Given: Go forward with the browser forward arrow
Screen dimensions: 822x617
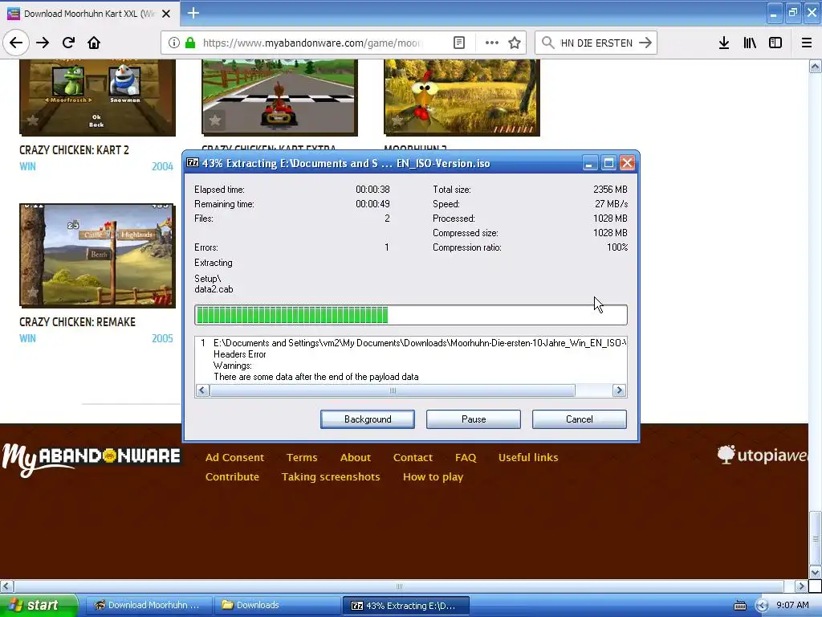Looking at the screenshot, I should [43, 43].
